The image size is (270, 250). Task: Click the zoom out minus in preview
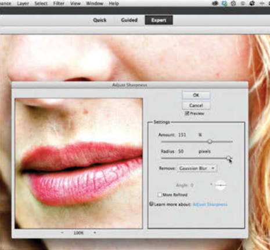(62, 233)
